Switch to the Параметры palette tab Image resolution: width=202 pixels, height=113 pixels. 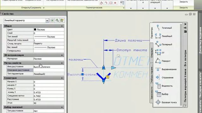point(151,33)
